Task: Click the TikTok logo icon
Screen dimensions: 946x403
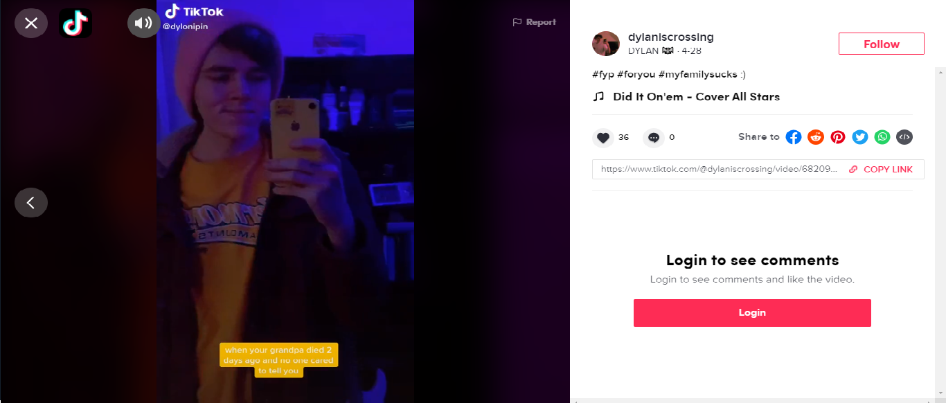Action: point(75,24)
